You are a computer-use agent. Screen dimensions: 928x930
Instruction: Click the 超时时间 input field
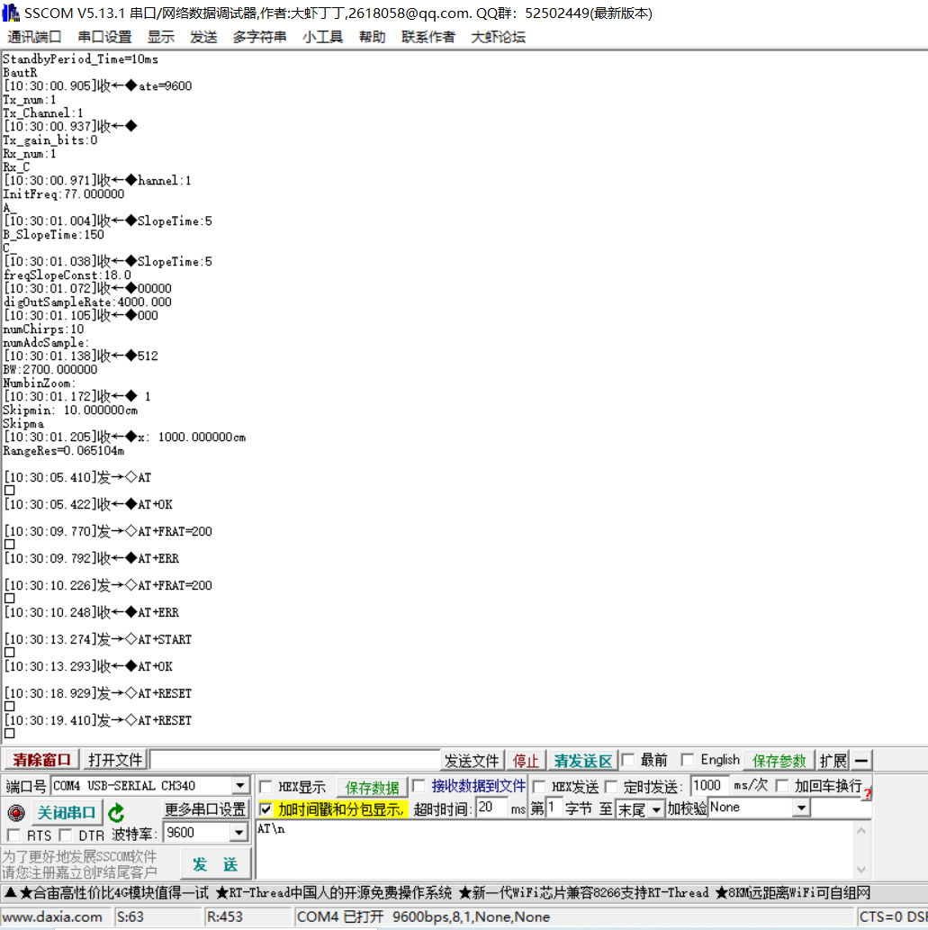pos(492,808)
